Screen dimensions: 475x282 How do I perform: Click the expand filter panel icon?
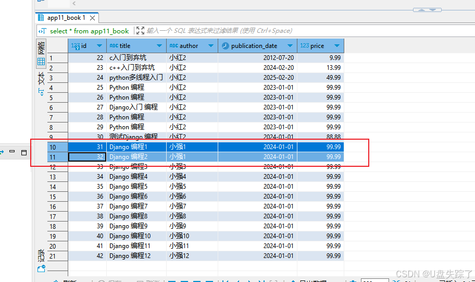pos(140,31)
